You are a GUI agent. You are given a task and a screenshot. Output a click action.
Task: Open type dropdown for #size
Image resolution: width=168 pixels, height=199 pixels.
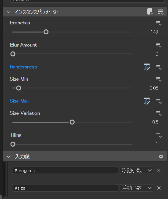pos(136,188)
